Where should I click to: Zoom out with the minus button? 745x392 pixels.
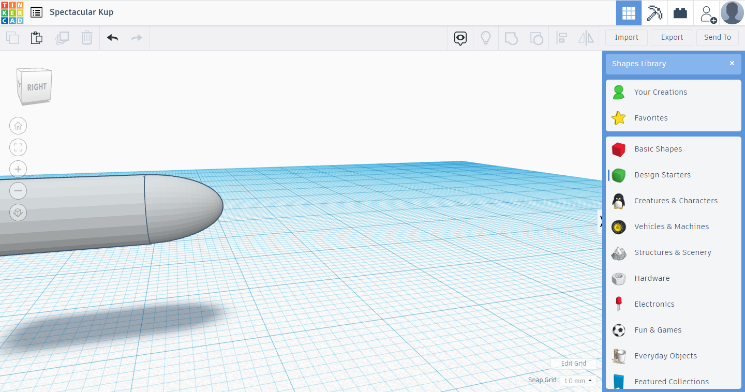(x=18, y=191)
